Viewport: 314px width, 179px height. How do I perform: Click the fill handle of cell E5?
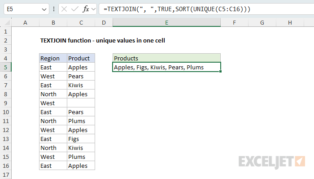(221, 72)
